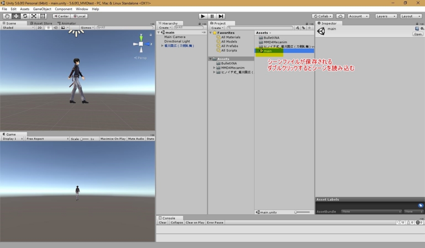425x248 pixels.
Task: Expand the MMD4Mecanim folder tree
Action: [x=215, y=67]
